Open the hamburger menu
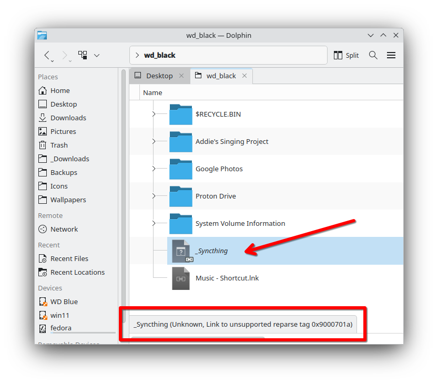The width and height of the screenshot is (438, 385). (x=391, y=55)
